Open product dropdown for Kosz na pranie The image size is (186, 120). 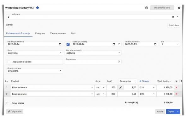92,94
